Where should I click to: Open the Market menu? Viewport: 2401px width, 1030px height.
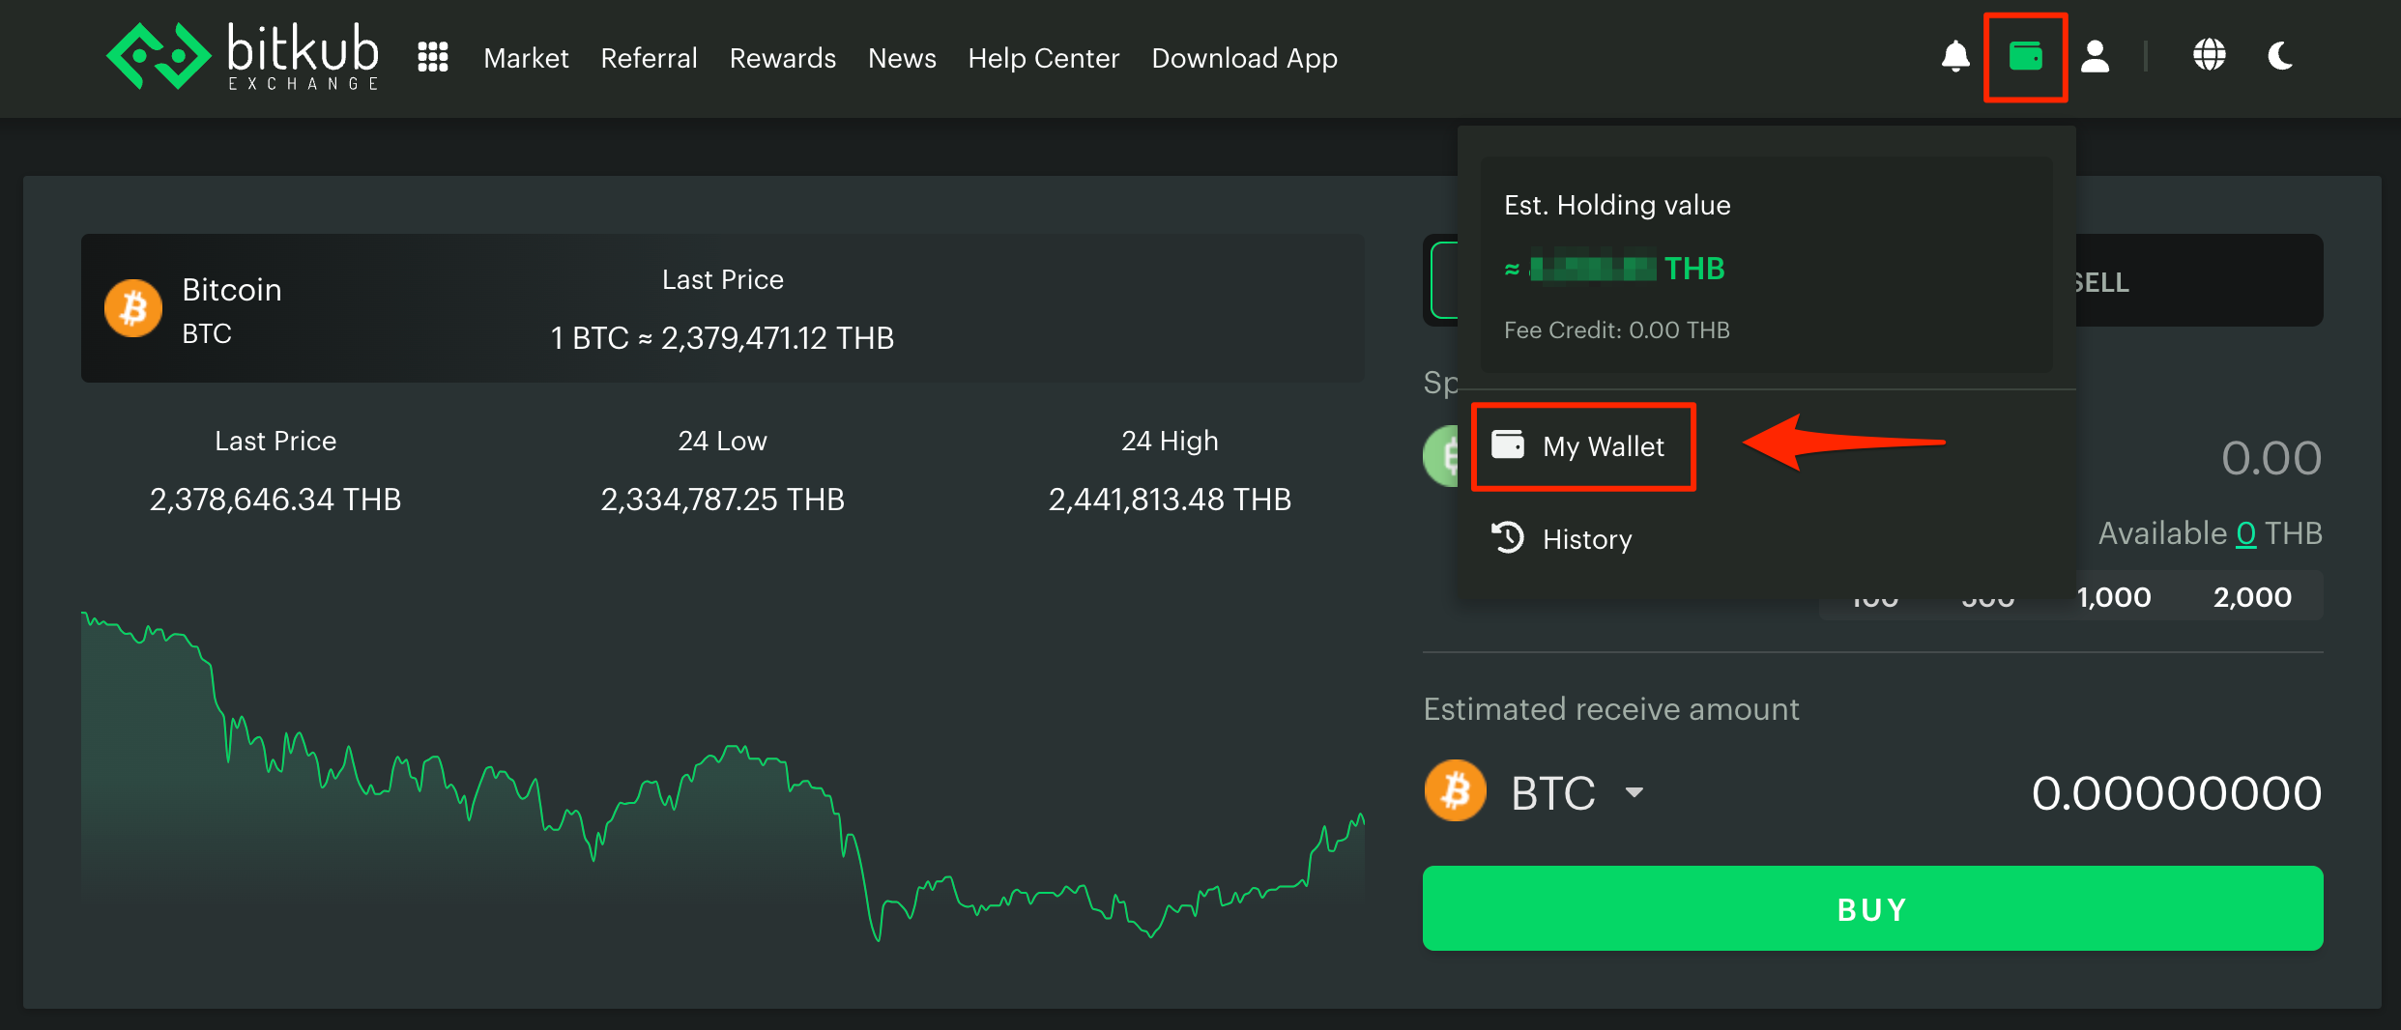[x=526, y=58]
